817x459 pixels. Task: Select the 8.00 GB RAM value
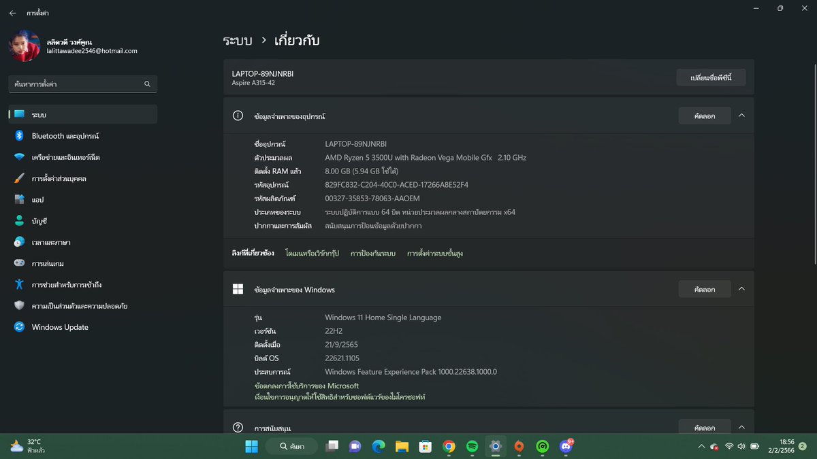pyautogui.click(x=362, y=171)
